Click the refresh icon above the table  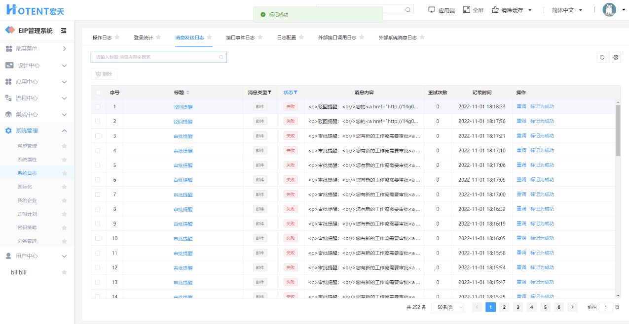coord(602,58)
